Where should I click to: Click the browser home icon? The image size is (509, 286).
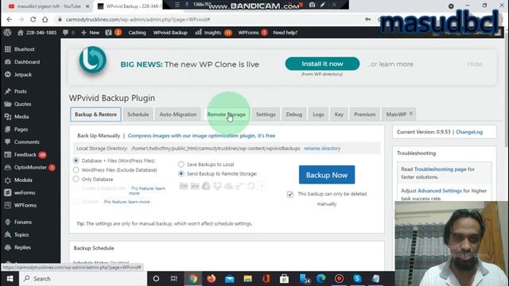[45, 19]
